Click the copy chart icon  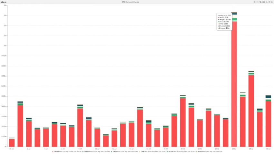(260, 2)
